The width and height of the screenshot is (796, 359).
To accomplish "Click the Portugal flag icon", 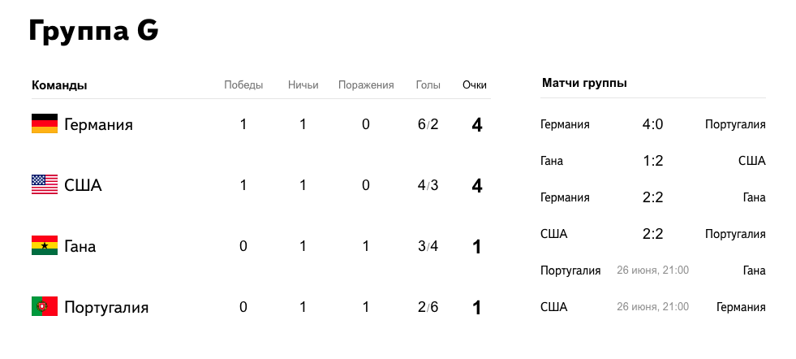I will point(45,306).
